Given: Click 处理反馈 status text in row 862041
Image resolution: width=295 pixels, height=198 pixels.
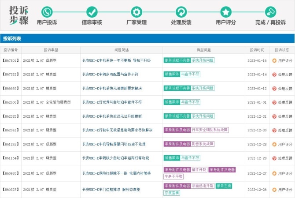Looking at the screenshot, I should (285, 130).
